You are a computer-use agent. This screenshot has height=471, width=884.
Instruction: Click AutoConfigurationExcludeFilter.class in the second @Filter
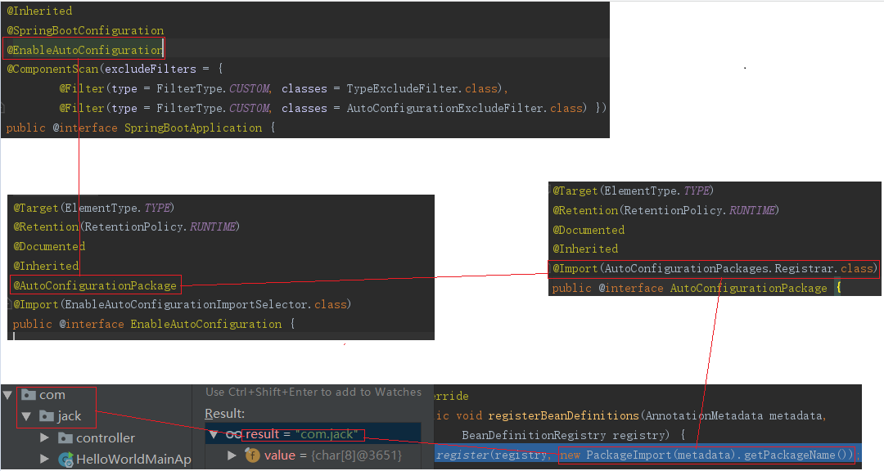click(467, 108)
